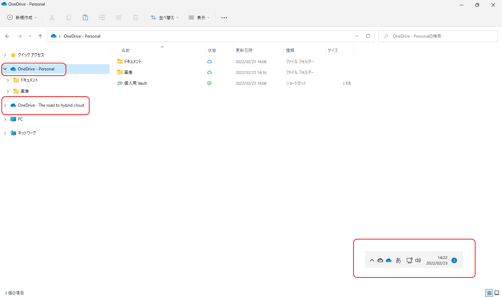Click the Copy icon in toolbar
This screenshot has height=297, width=502.
click(69, 17)
